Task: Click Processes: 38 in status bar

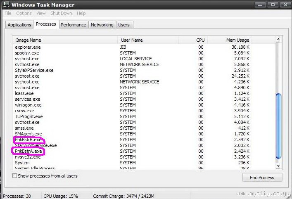Action: 17,196
